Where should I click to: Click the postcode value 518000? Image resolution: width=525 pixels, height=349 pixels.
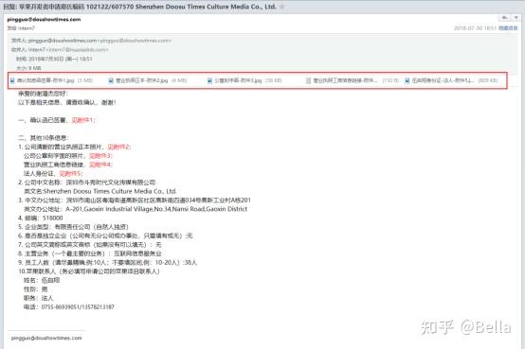pyautogui.click(x=52, y=218)
